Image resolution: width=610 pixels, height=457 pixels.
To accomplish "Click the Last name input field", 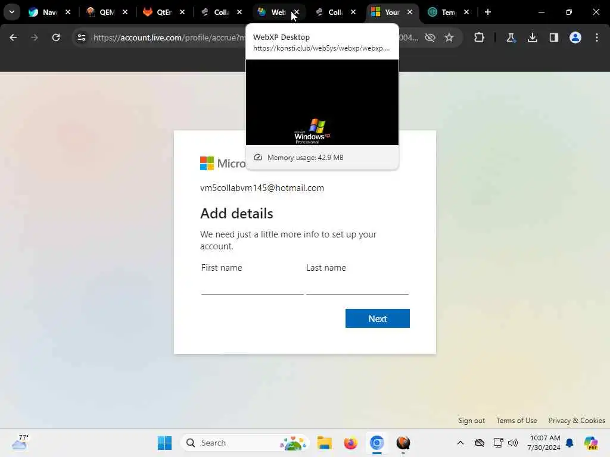I will [357, 286].
